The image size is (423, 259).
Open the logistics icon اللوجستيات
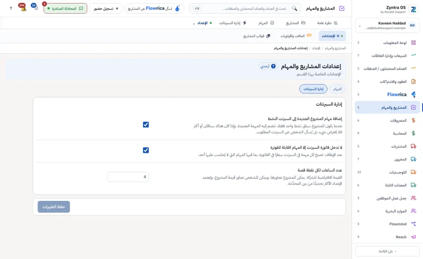413,172
